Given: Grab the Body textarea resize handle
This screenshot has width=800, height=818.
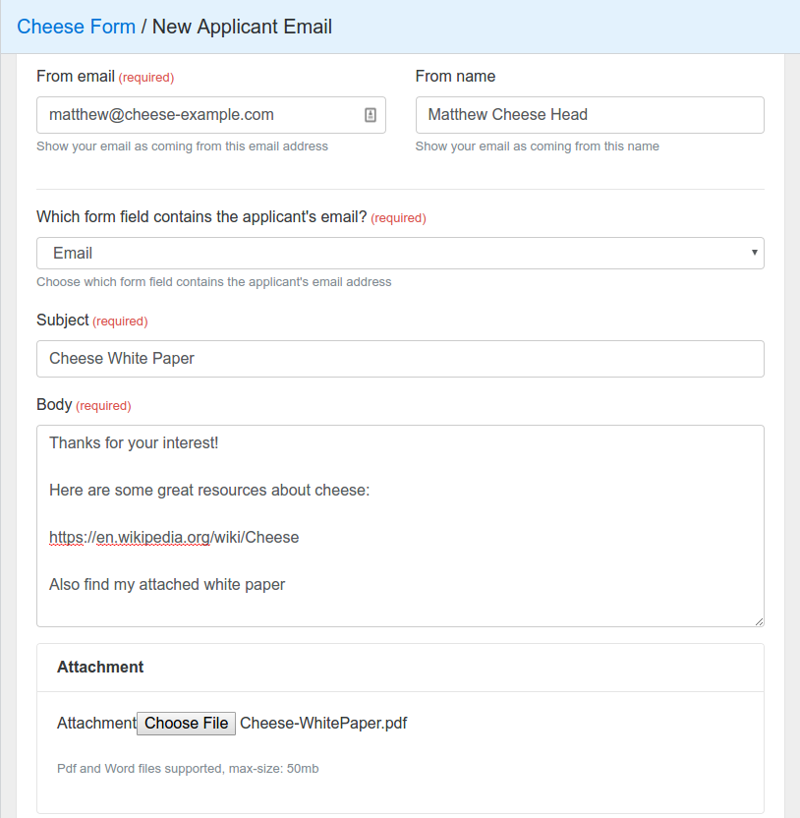Looking at the screenshot, I should 758,620.
